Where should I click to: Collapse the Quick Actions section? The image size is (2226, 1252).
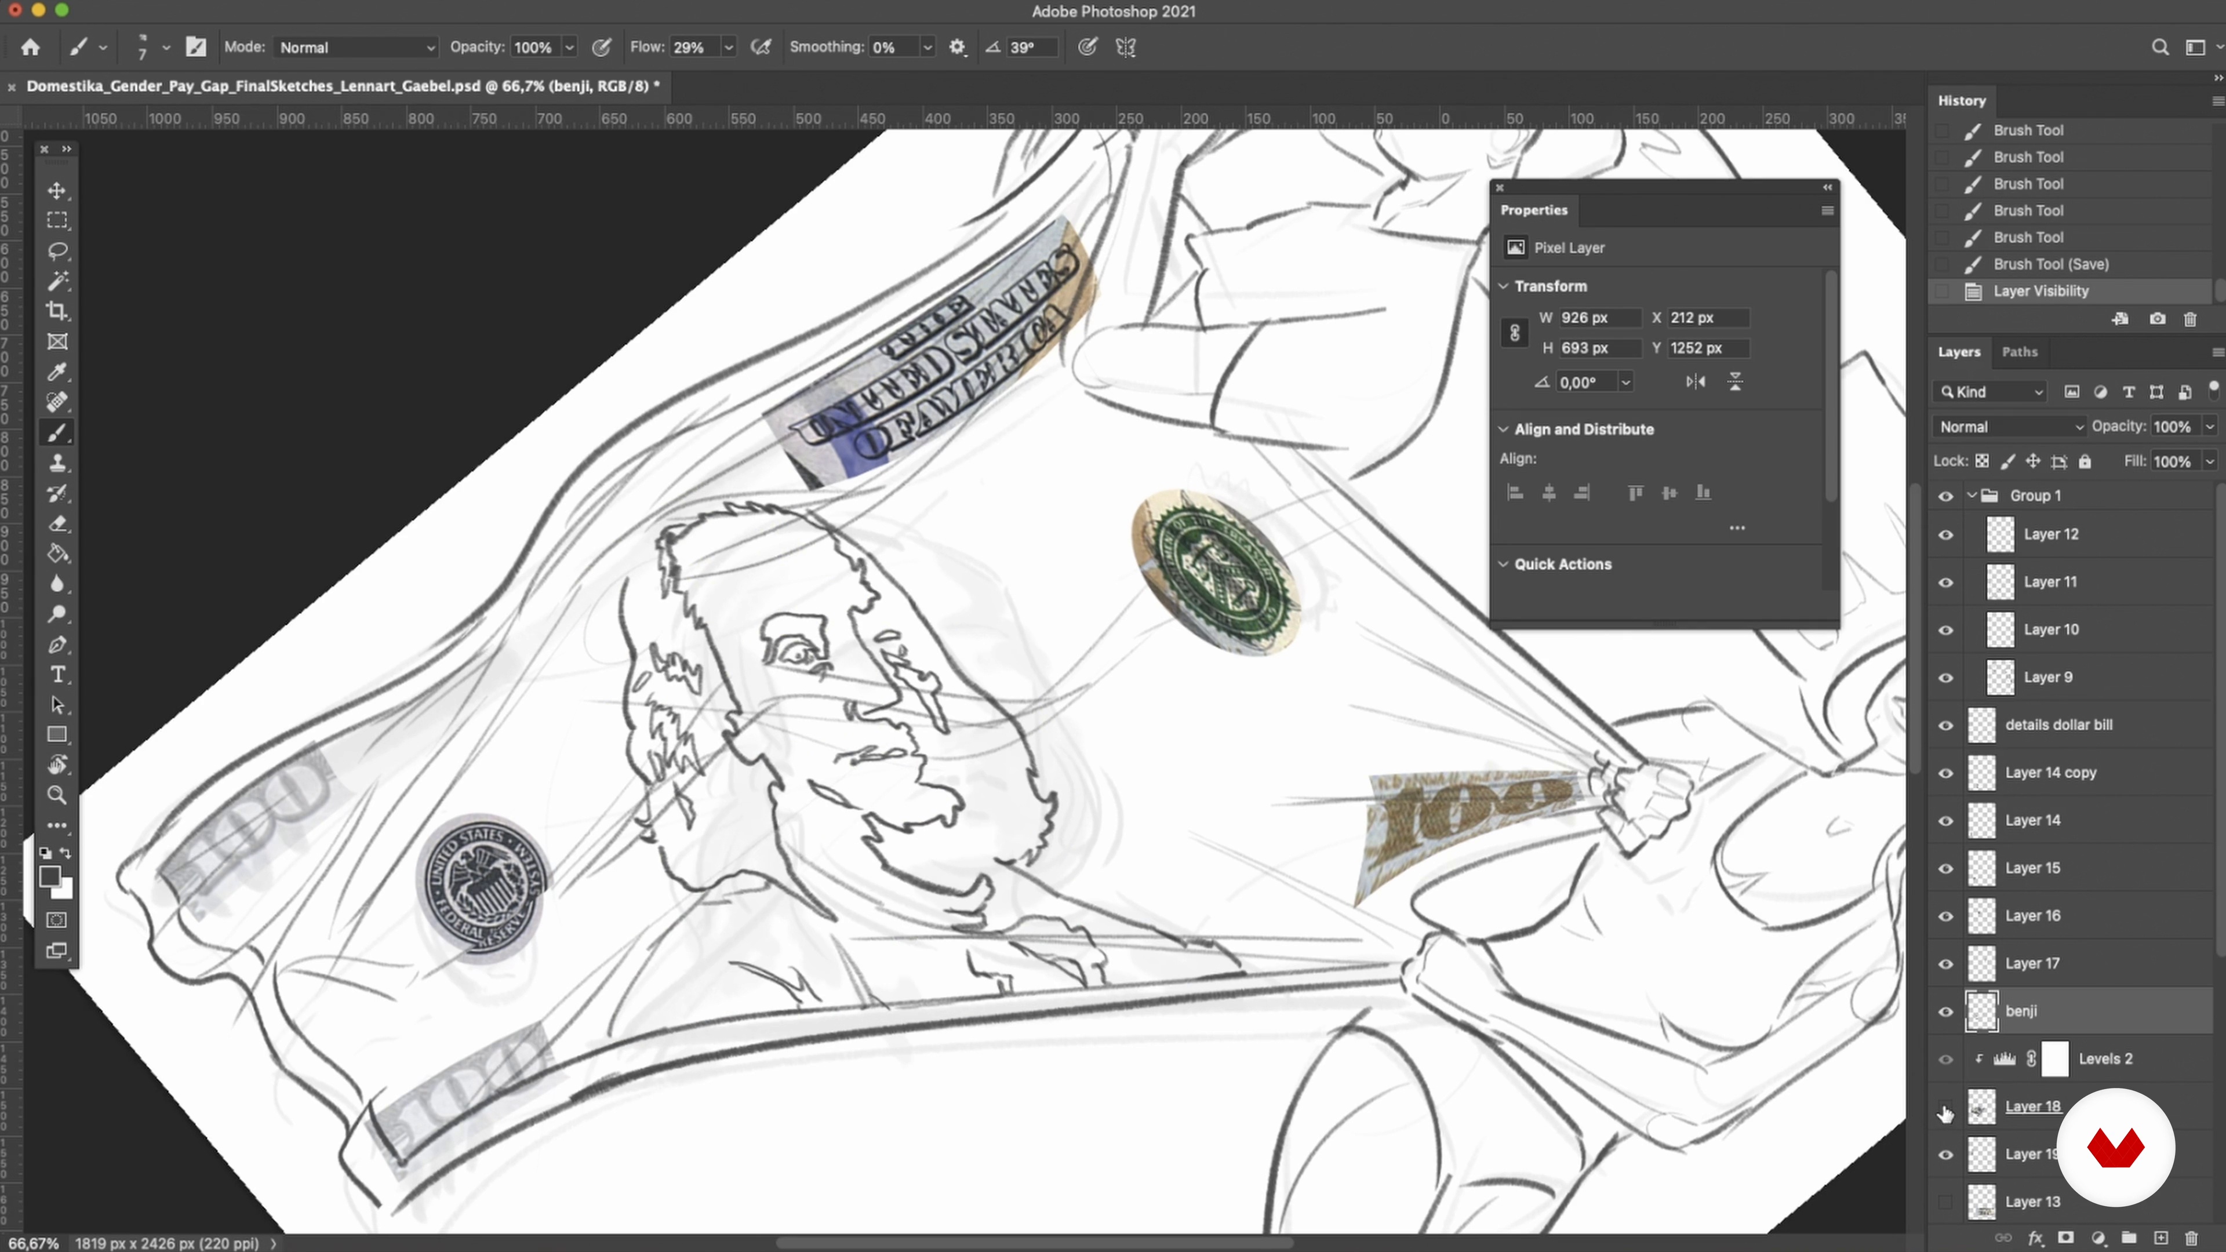click(1504, 564)
